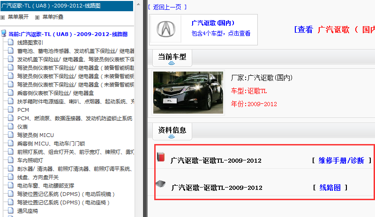
Task: Click the 广汽讴歌-TL (UA8) blue title bar
Action: point(67,6)
